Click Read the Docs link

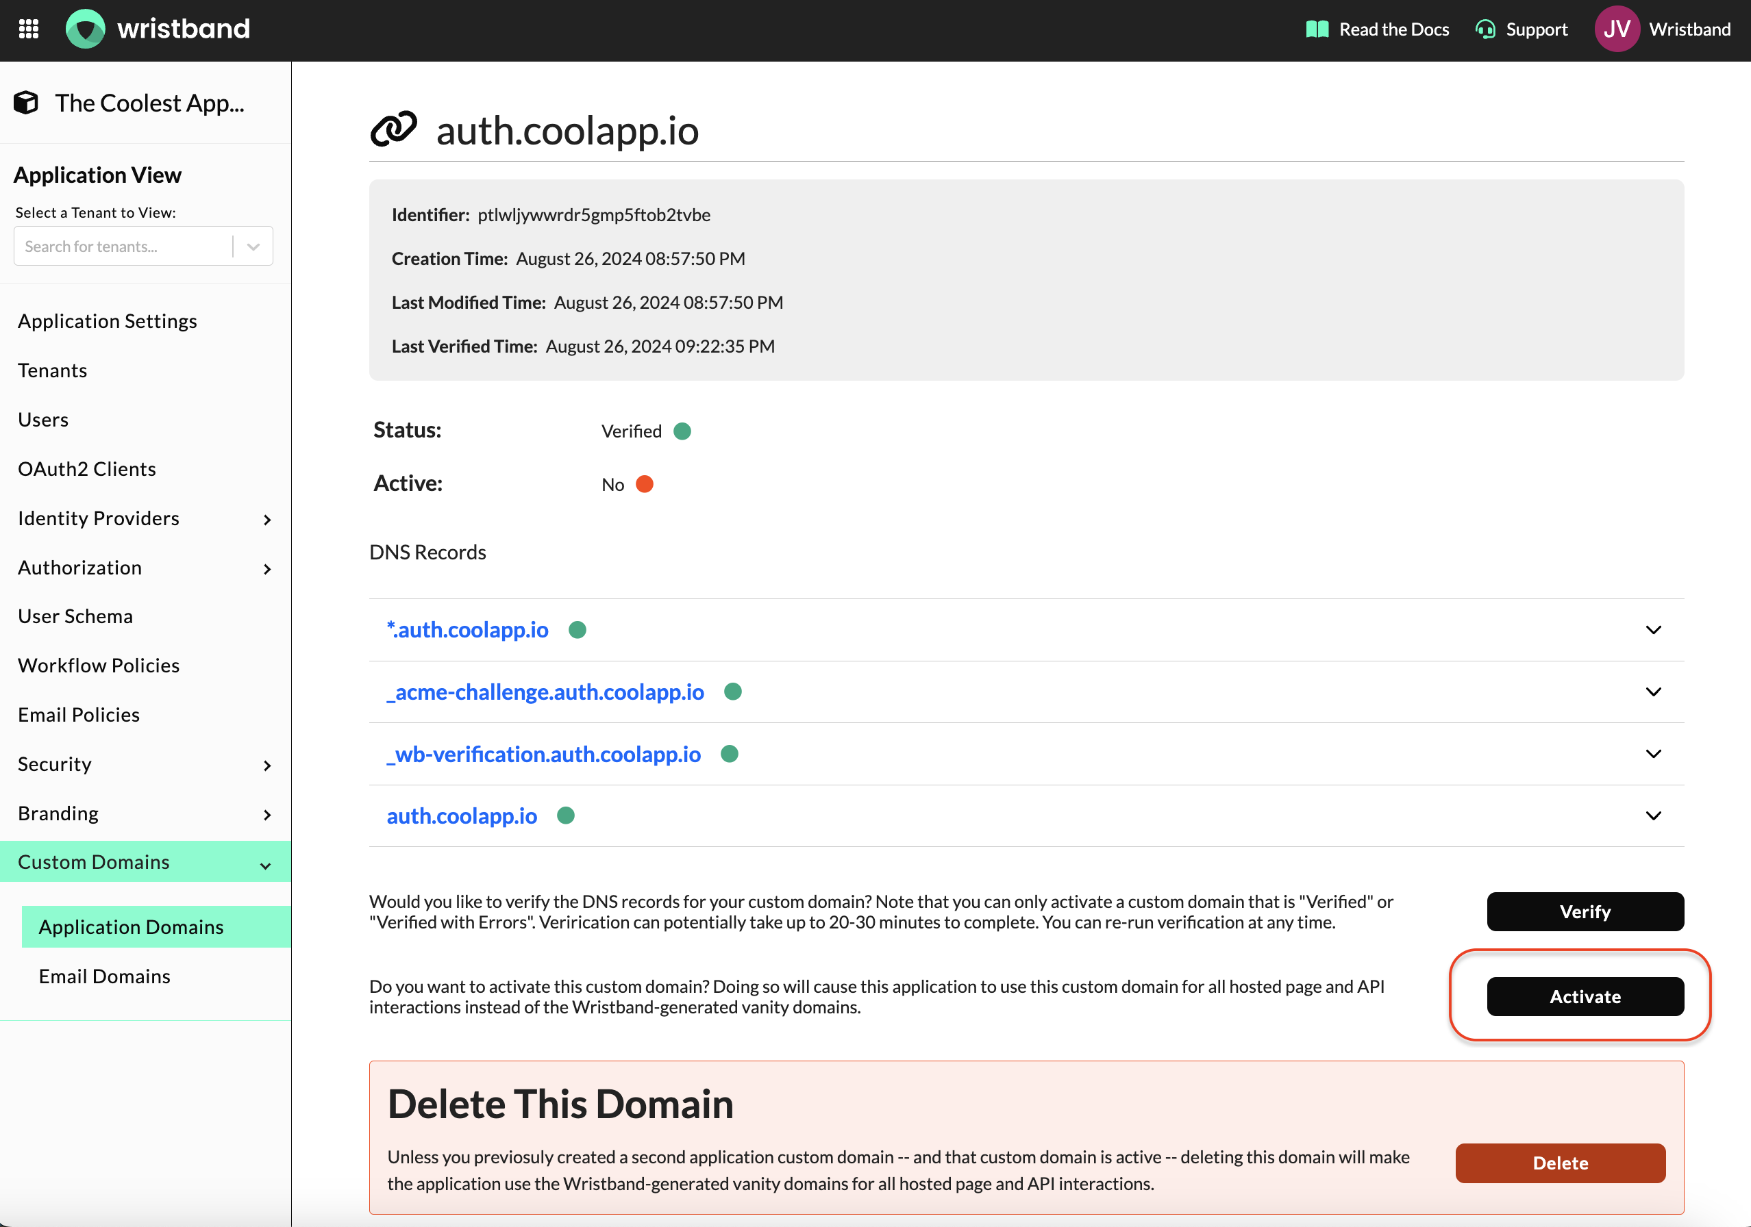click(1394, 29)
